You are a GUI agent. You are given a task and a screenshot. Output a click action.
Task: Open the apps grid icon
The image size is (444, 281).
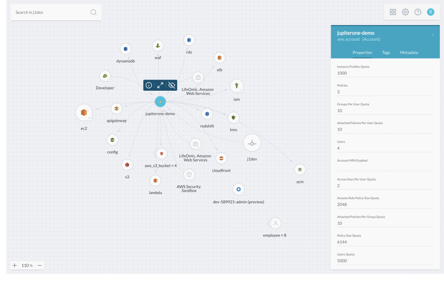[x=393, y=12]
